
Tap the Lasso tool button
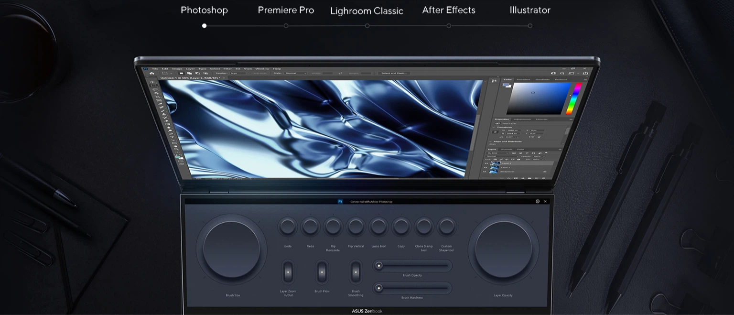[378, 227]
